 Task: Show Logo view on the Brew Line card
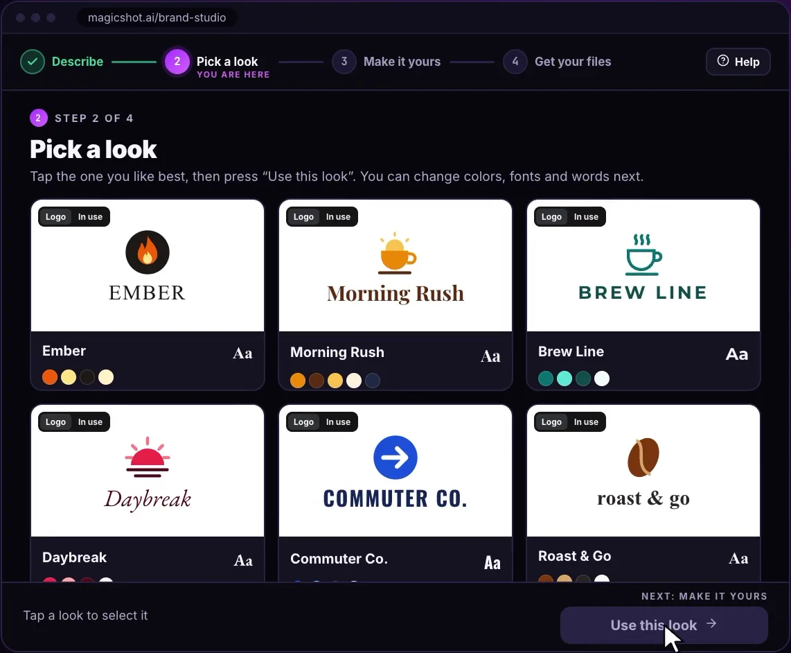tap(551, 217)
